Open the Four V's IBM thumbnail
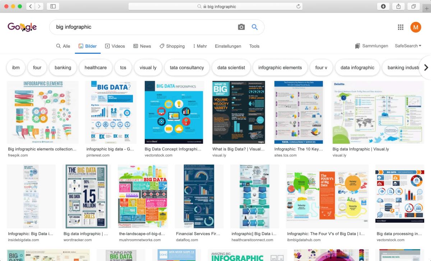This screenshot has width=431, height=261. [327, 196]
